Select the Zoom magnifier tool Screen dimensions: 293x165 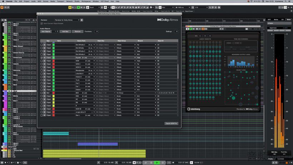click(133, 8)
